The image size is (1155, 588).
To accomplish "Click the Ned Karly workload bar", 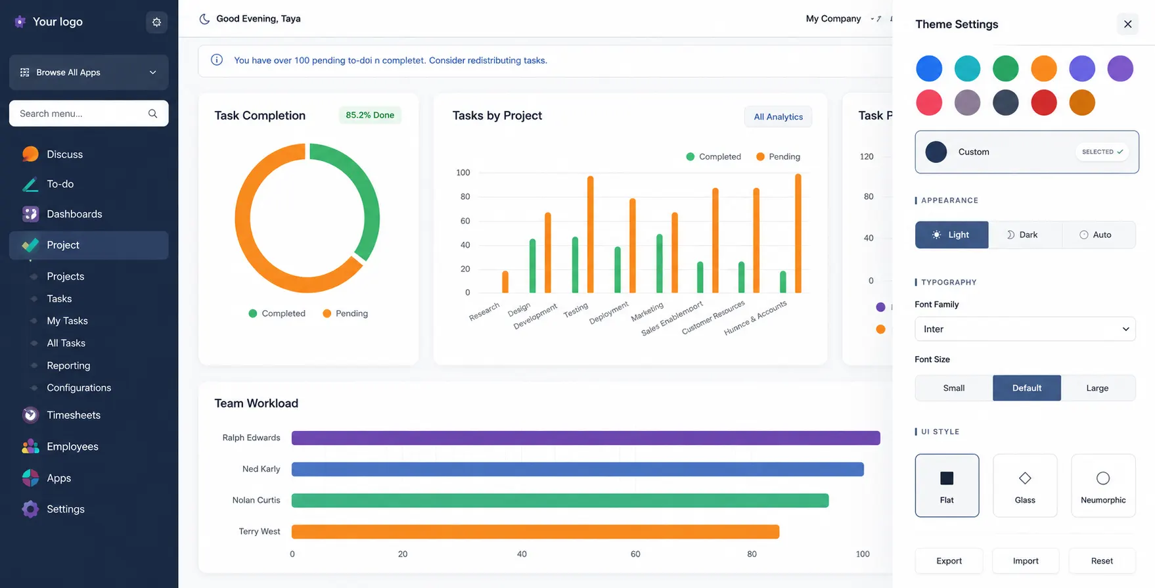I will click(577, 469).
